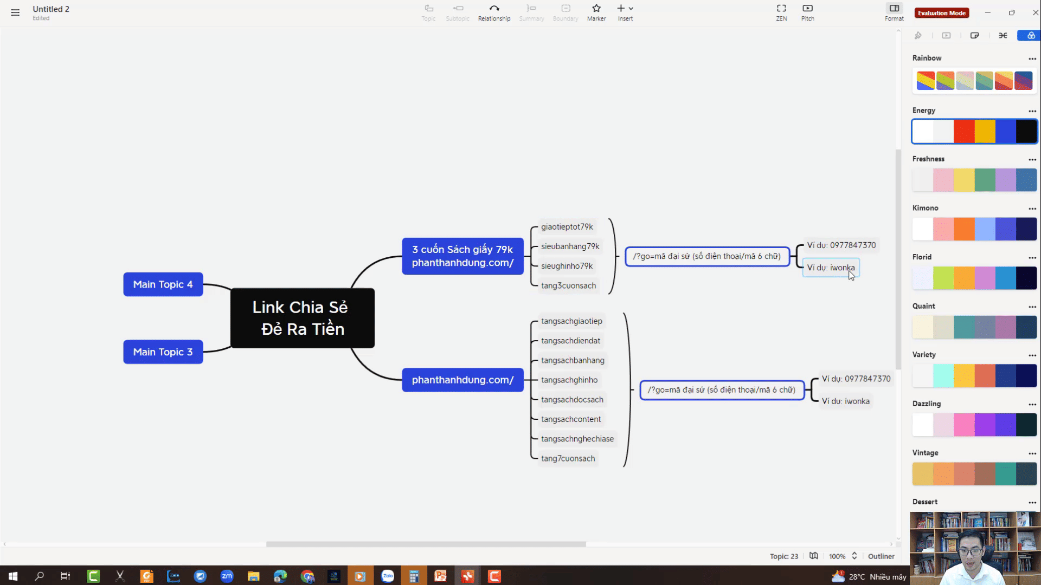
Task: Expand the Insert dropdown arrow
Action: pos(631,9)
